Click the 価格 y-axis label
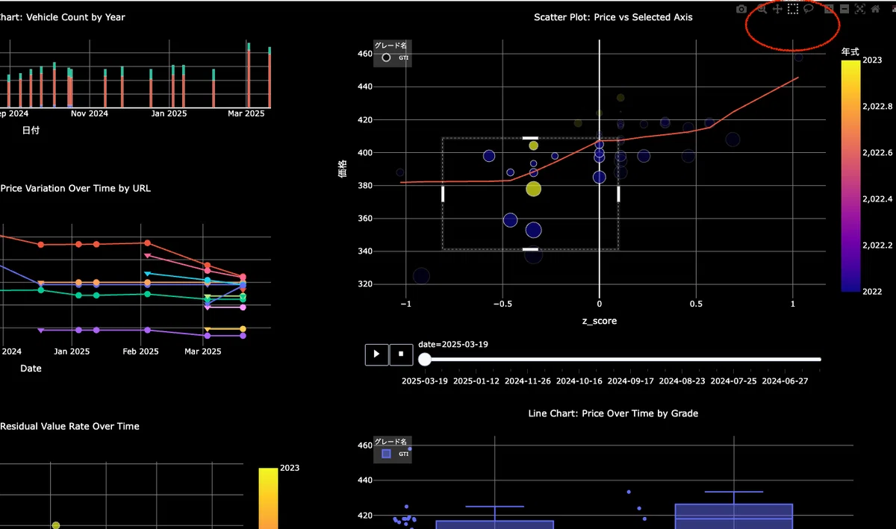 tap(343, 168)
